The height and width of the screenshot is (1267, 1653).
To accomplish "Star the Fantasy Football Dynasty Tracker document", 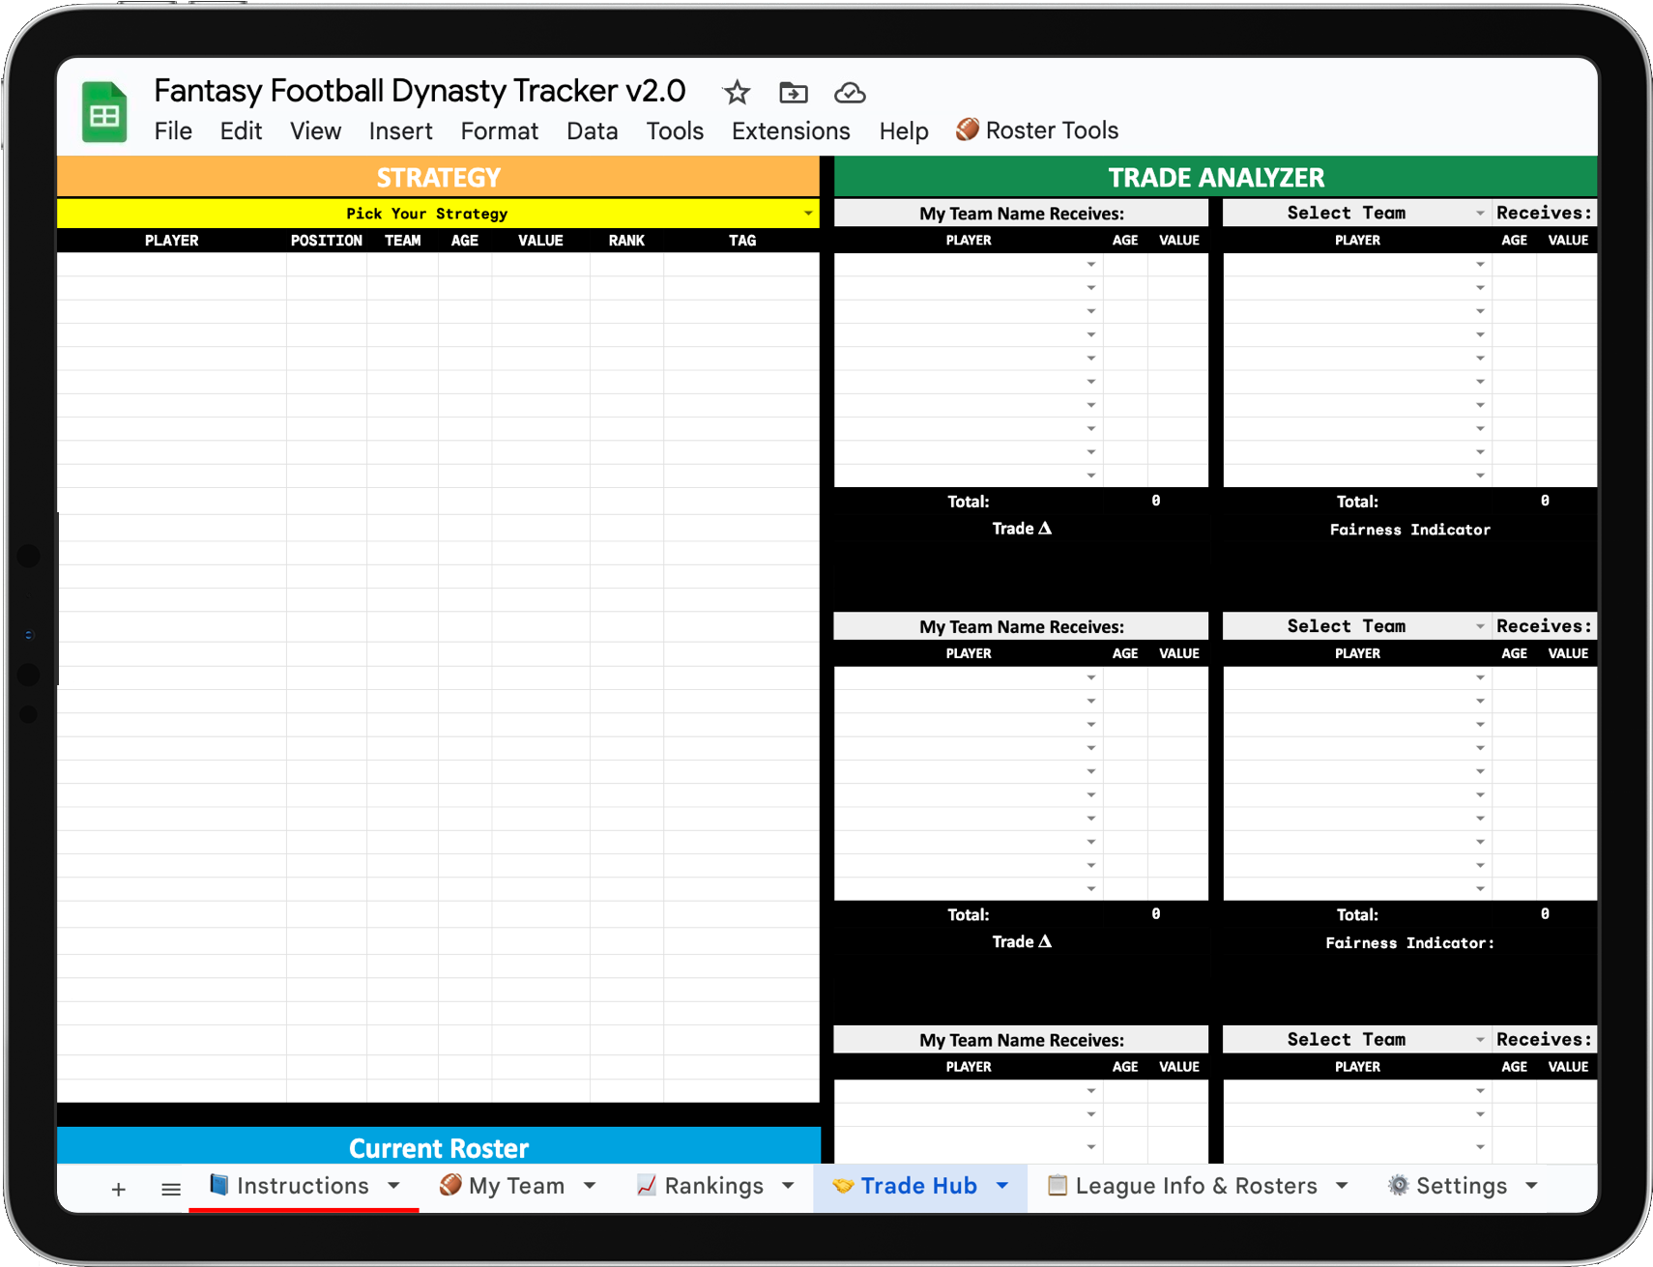I will click(737, 93).
